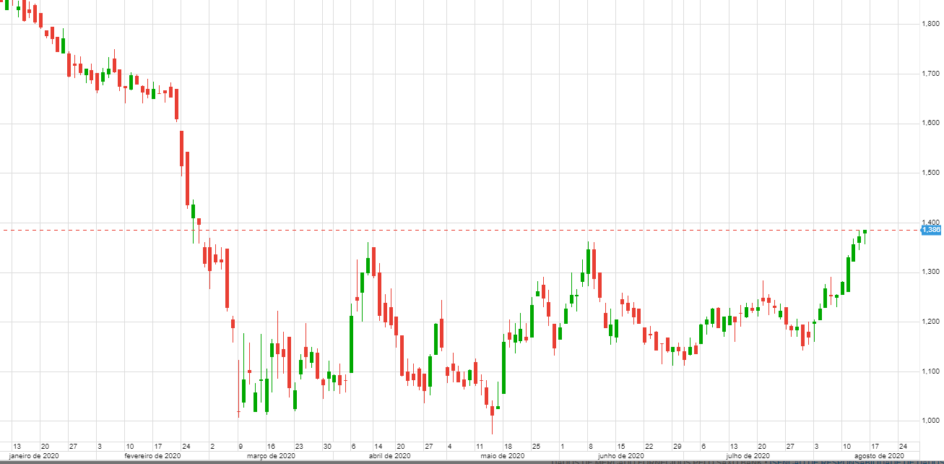The width and height of the screenshot is (944, 464).
Task: Click the current price tag 1,386
Action: (931, 230)
